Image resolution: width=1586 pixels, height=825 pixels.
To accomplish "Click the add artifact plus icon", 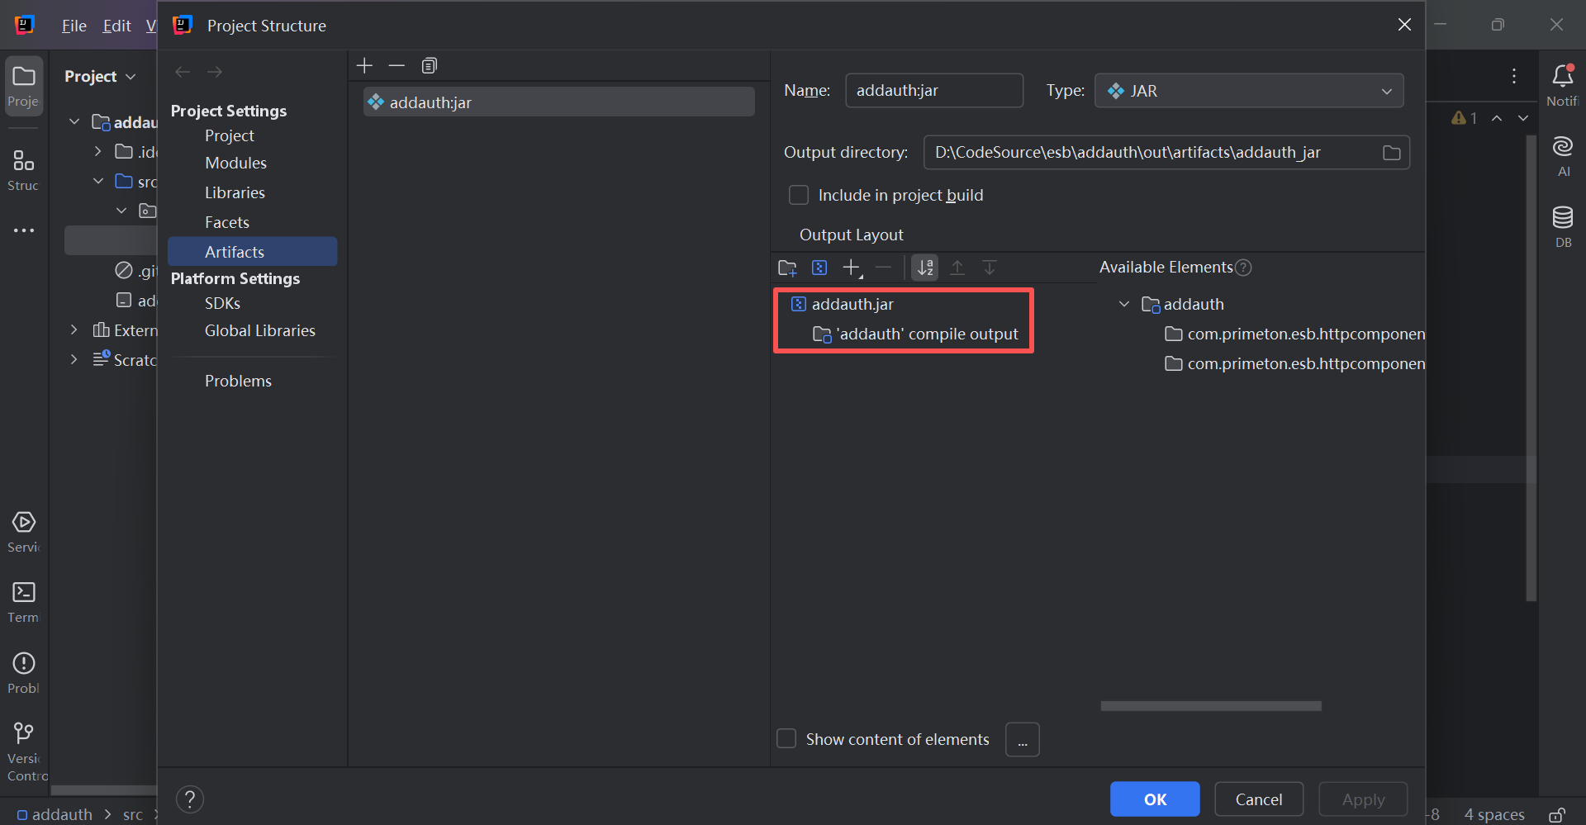I will [364, 65].
